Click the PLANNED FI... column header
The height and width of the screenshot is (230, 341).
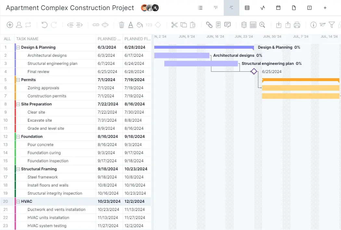137,39
